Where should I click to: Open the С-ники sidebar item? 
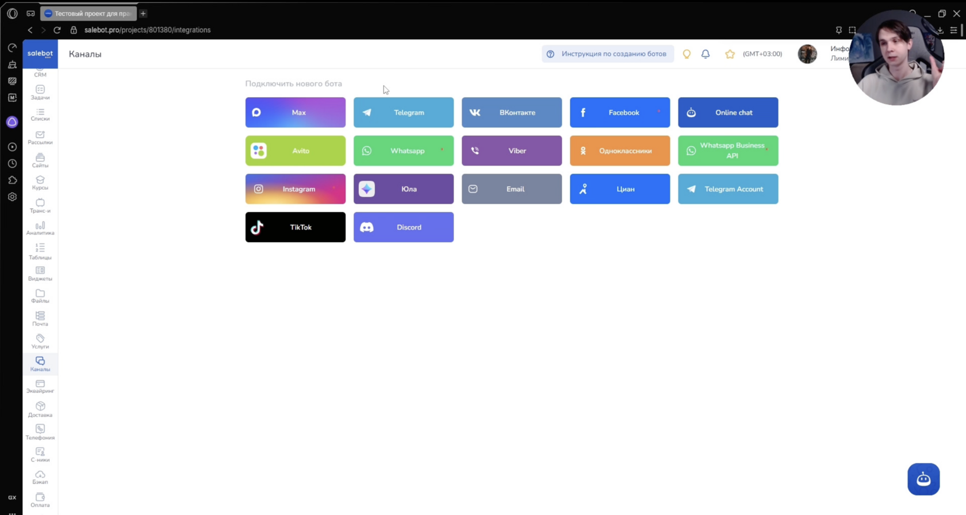pyautogui.click(x=40, y=455)
